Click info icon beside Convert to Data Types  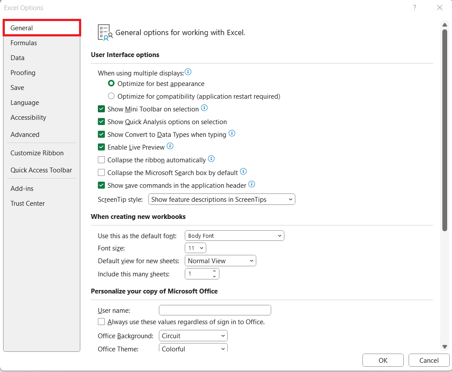click(x=232, y=133)
